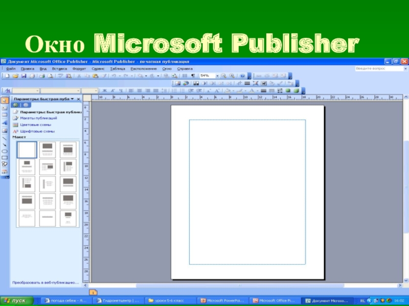Click the Line/Border Style icon
The height and width of the screenshot is (306, 409).
[x=263, y=91]
